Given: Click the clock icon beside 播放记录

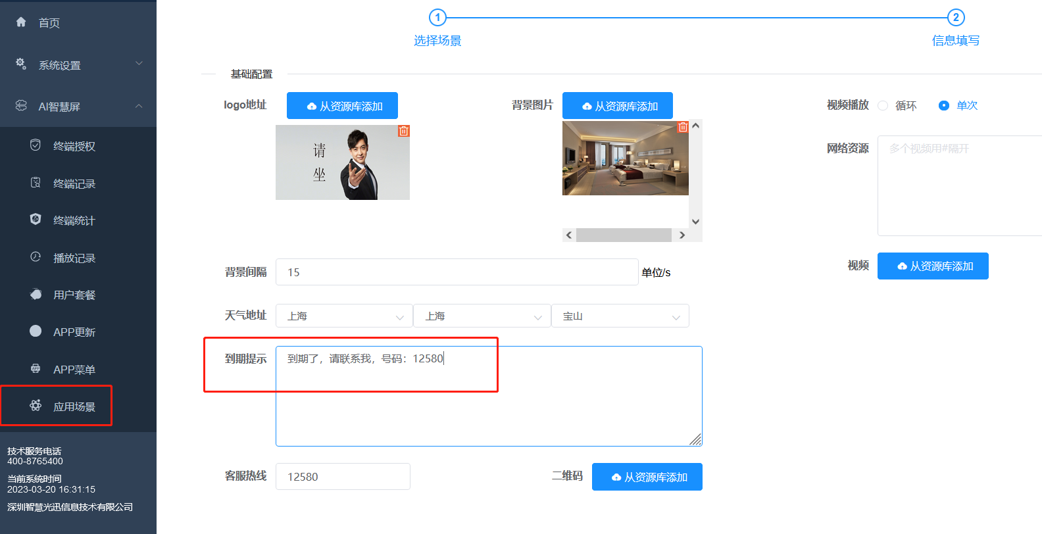Looking at the screenshot, I should pos(36,257).
